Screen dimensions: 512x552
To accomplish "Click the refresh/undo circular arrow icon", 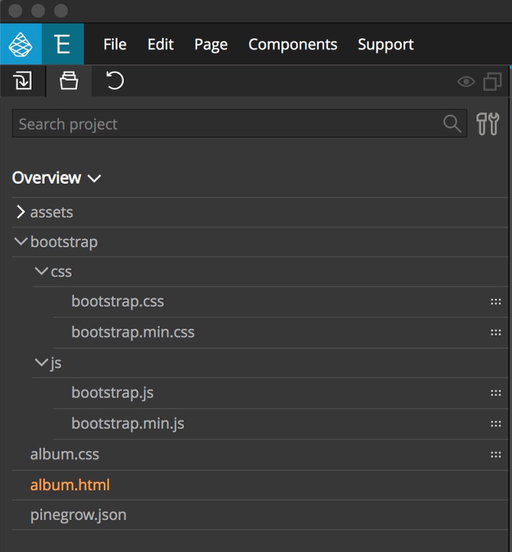I will (x=115, y=81).
